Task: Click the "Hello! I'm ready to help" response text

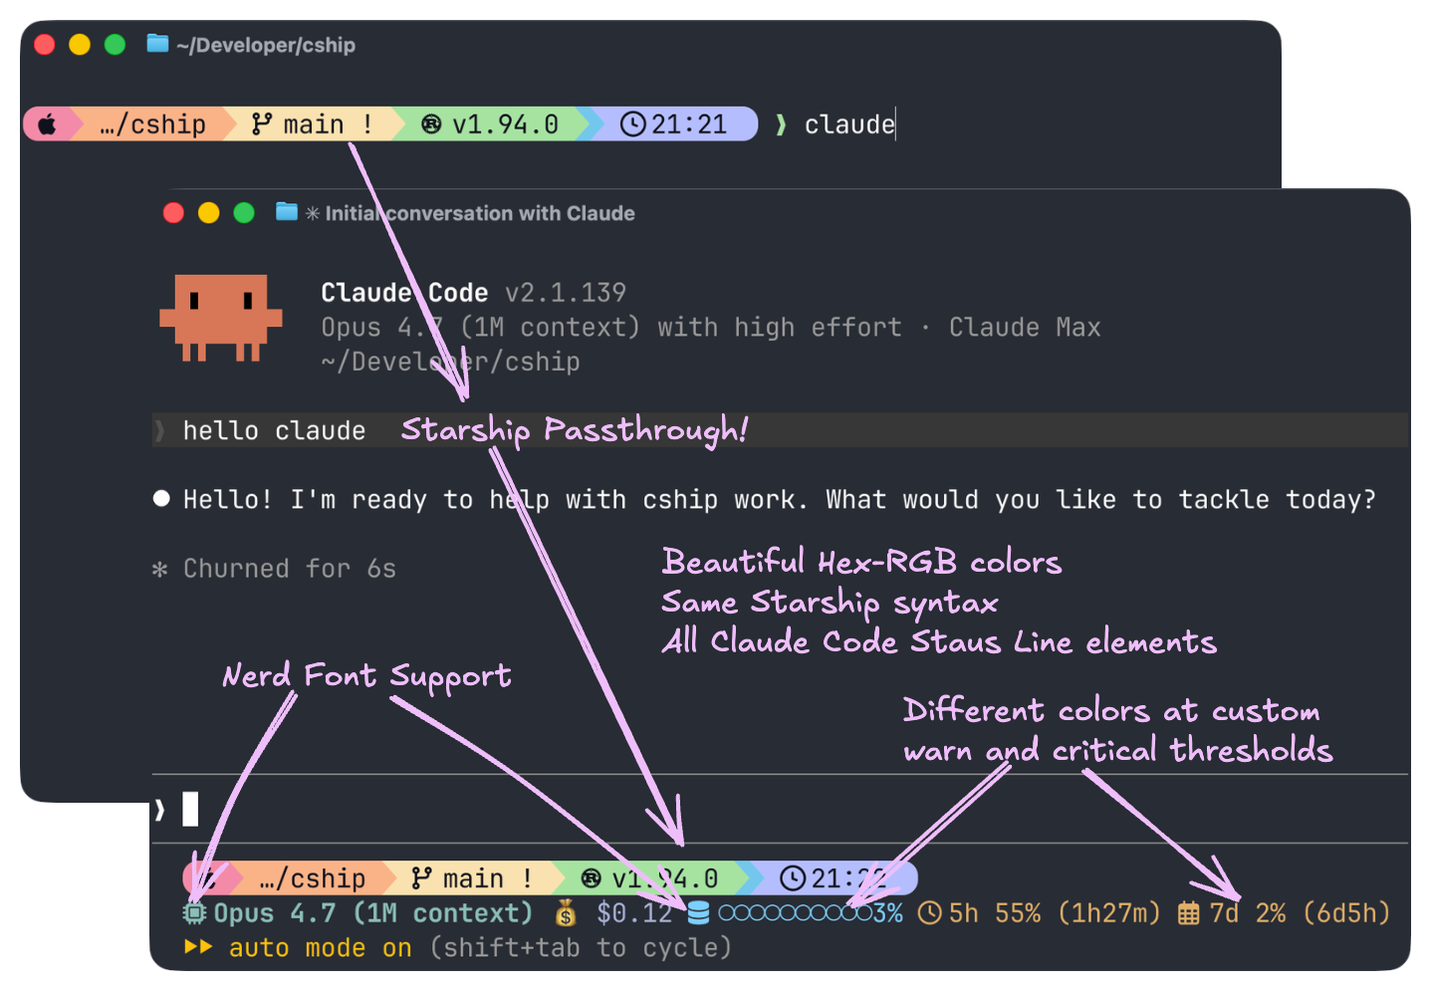Action: point(779,499)
